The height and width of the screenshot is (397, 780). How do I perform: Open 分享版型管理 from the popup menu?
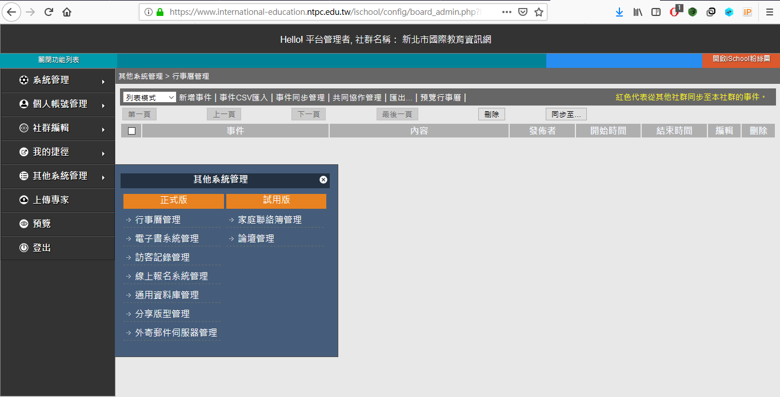click(162, 314)
